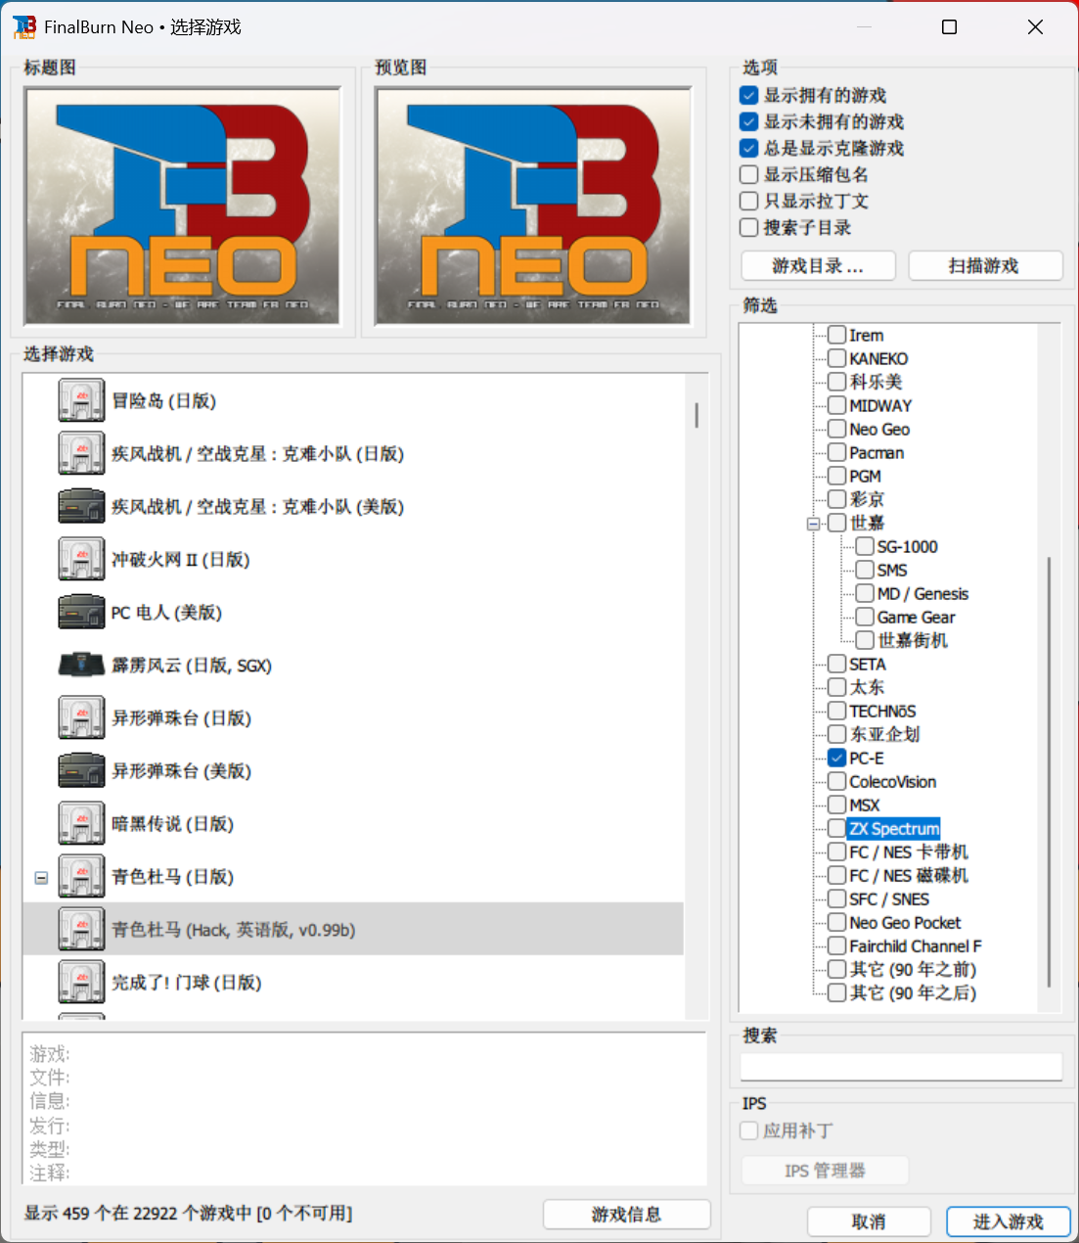Click the icon beside 冲破火网 II (日版)
1079x1243 pixels.
click(x=81, y=559)
